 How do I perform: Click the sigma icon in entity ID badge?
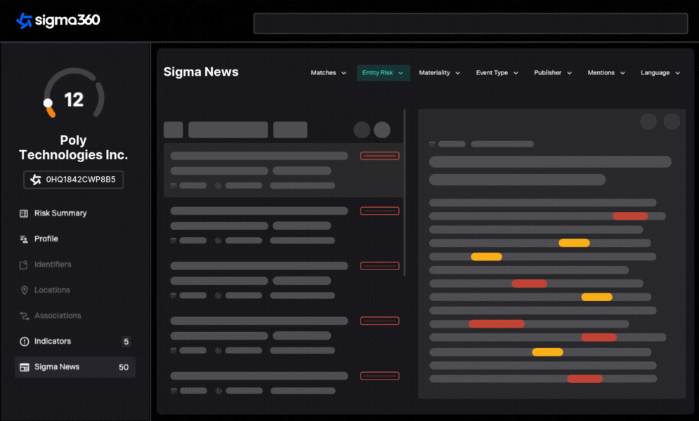[x=36, y=180]
